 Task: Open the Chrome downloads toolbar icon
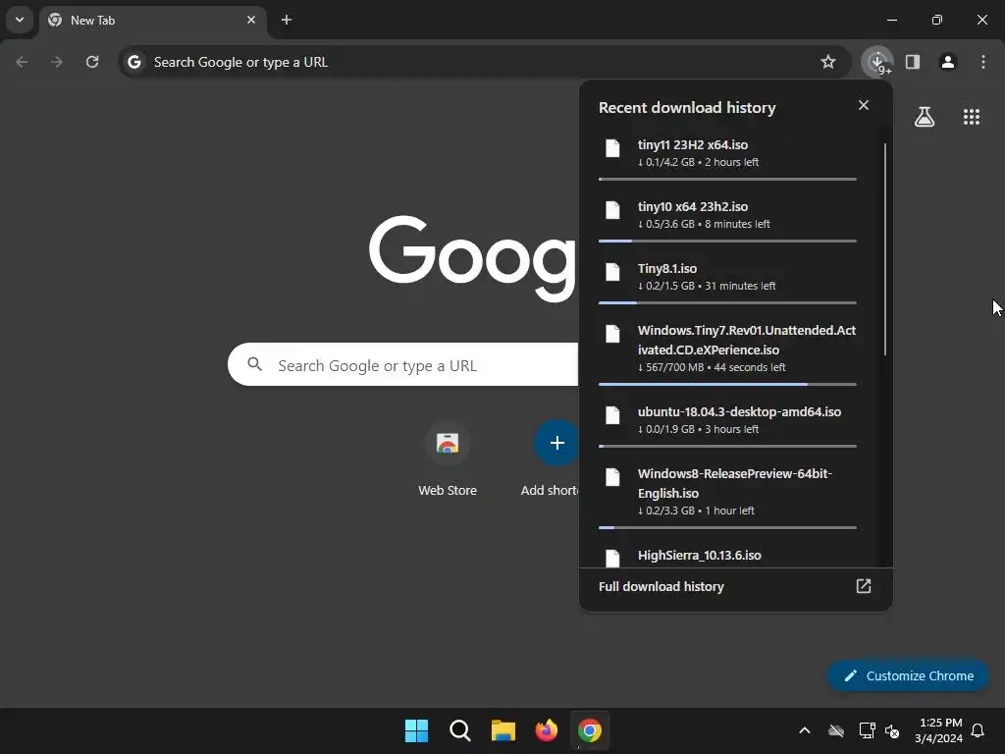pos(876,62)
